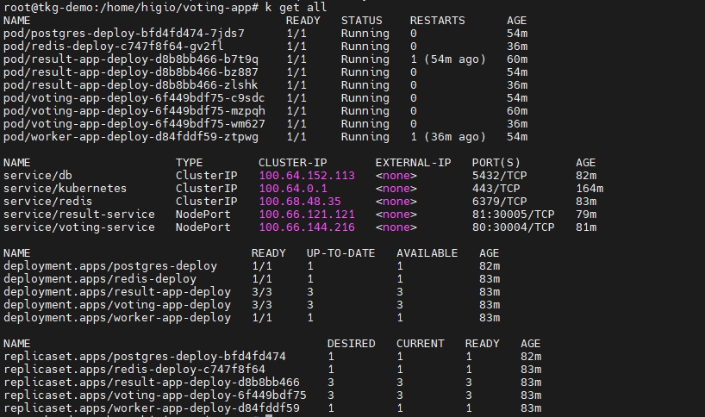Click the pod/voting-app-deploy-6f449bdf75-wm627 entry
Viewport: 705px width, 417px height.
click(134, 123)
